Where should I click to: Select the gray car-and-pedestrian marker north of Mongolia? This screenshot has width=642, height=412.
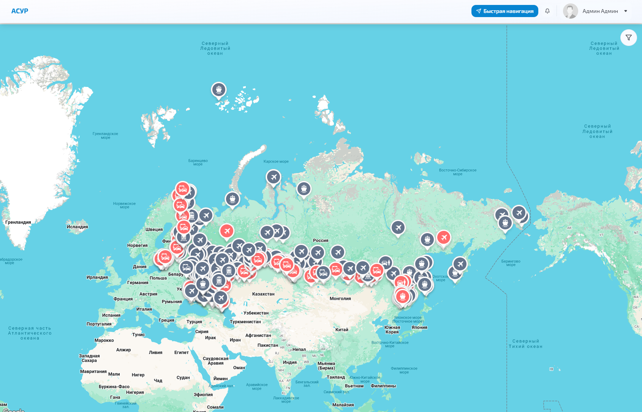386,262
